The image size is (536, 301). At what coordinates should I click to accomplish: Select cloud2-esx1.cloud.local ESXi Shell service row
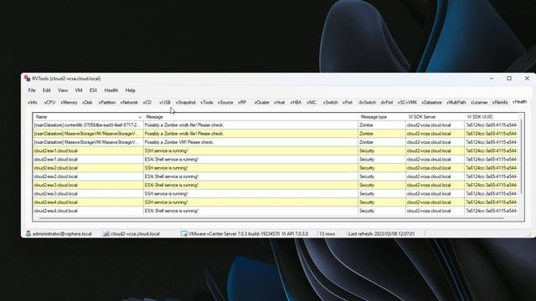click(x=276, y=160)
